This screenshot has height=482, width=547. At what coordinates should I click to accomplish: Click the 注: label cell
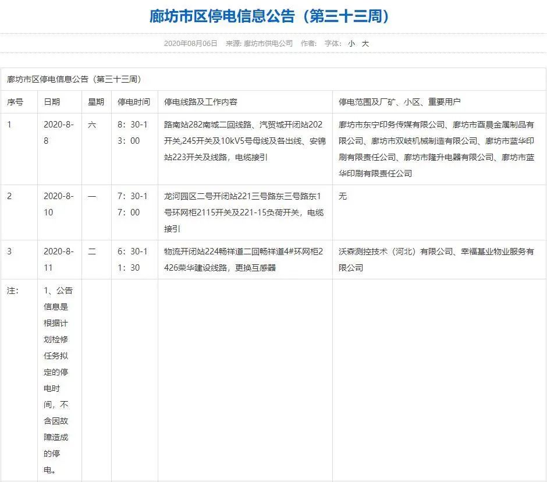19,381
